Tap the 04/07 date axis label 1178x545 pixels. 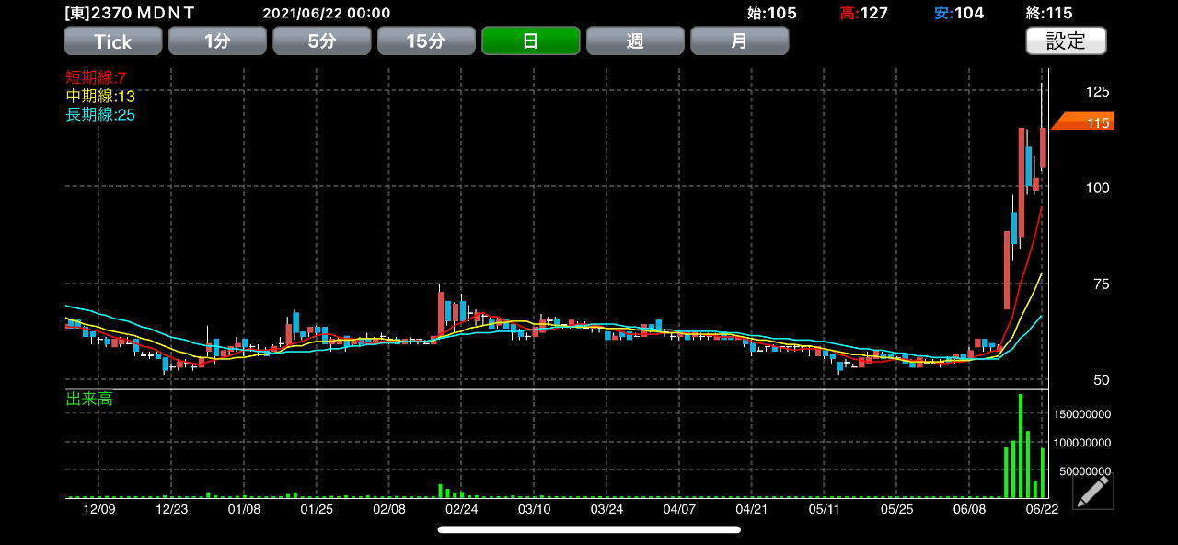(679, 509)
